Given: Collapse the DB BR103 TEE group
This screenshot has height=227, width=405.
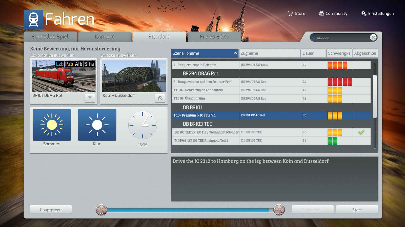Looking at the screenshot, I should (x=197, y=124).
